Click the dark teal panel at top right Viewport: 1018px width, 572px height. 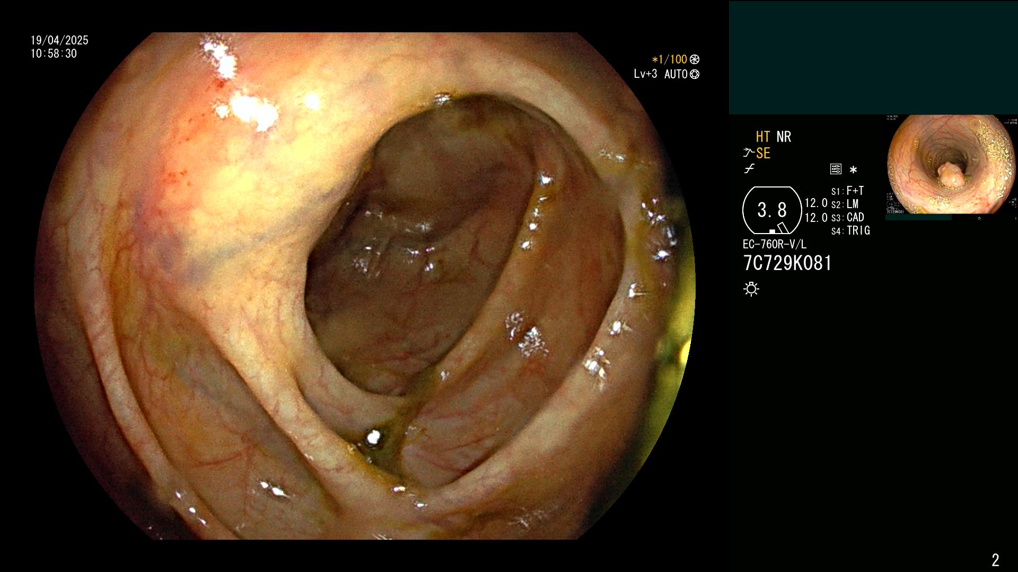[873, 58]
